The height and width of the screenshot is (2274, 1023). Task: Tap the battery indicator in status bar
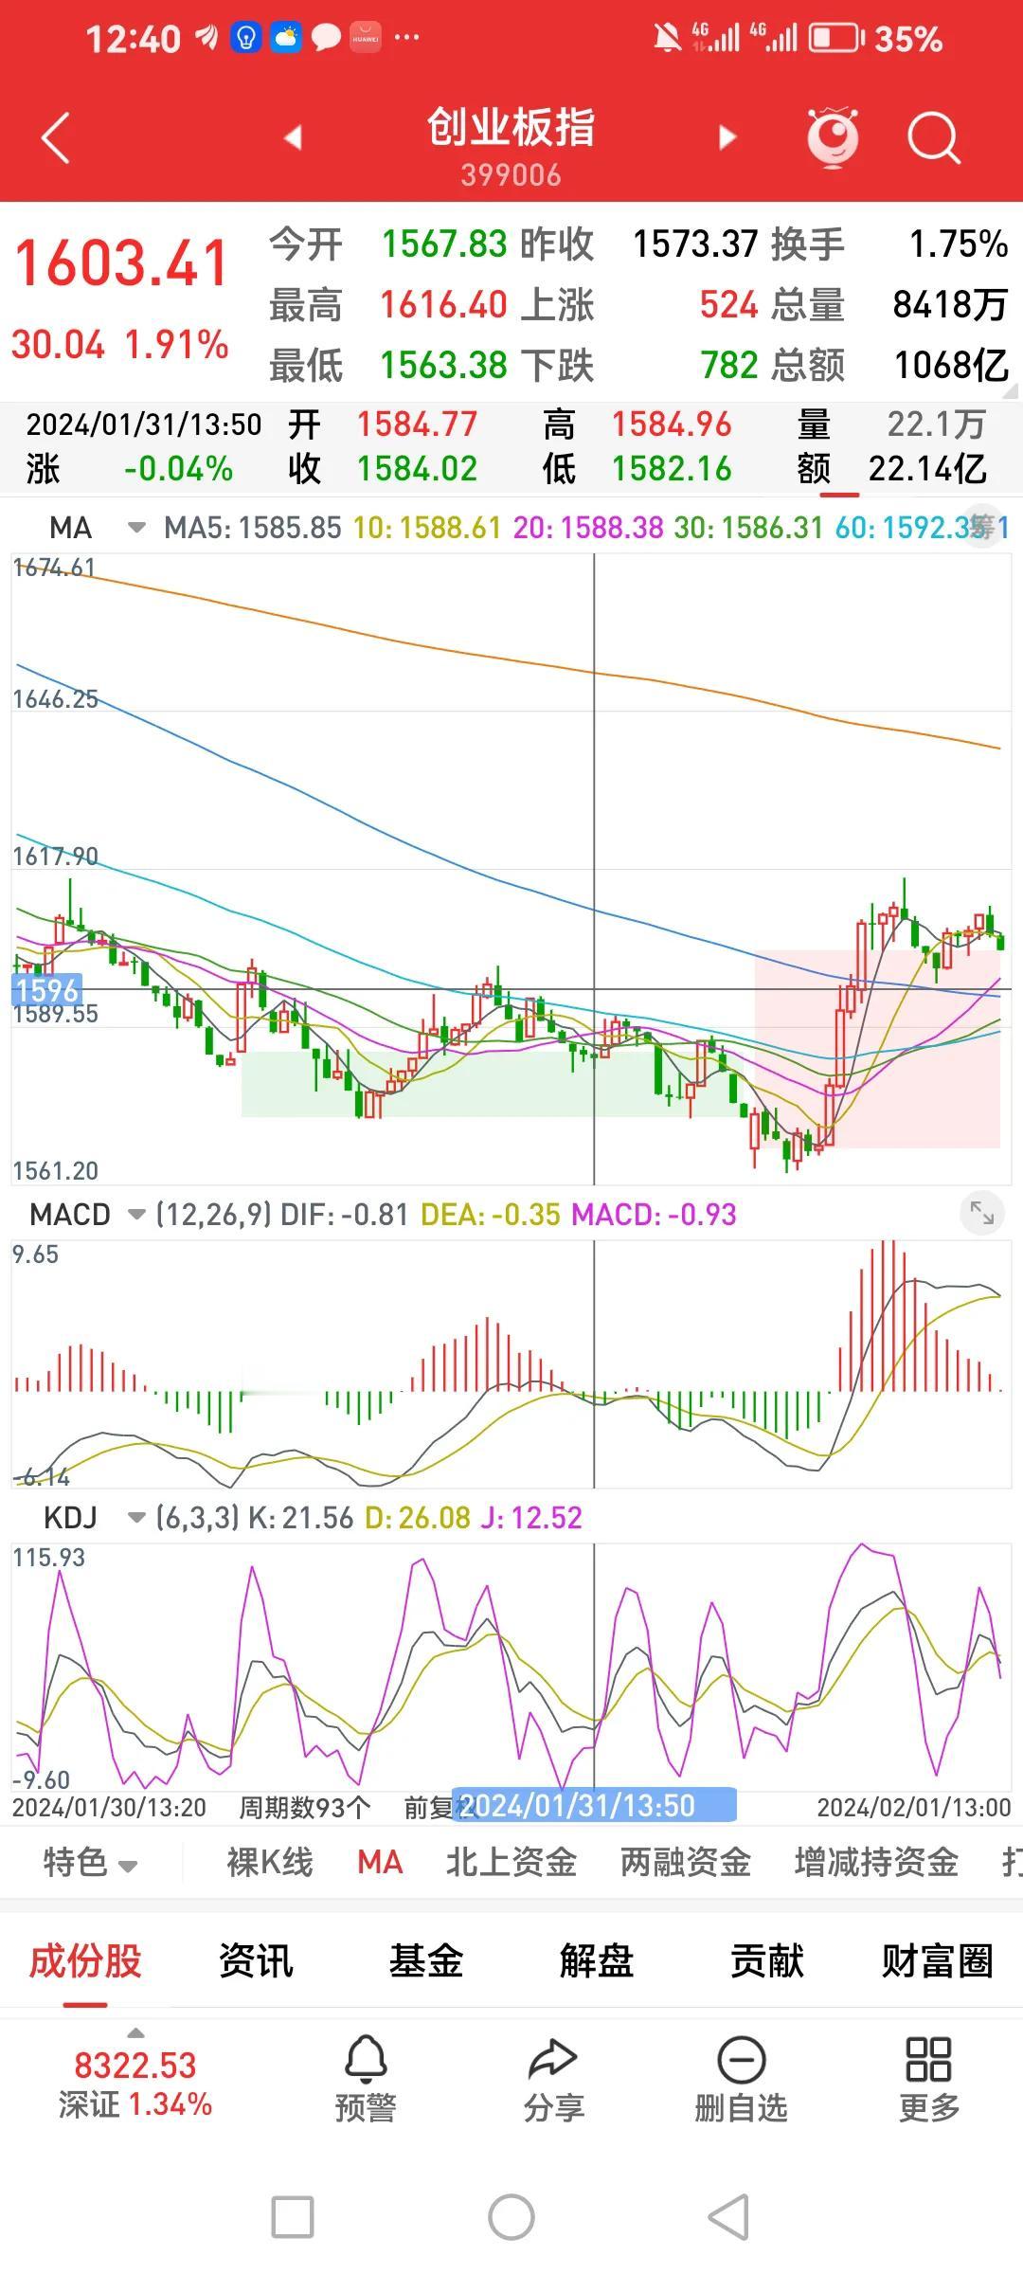pos(836,38)
